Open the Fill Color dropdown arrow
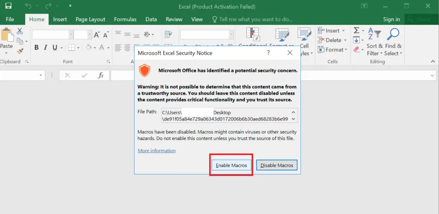439x214 pixels. point(95,48)
